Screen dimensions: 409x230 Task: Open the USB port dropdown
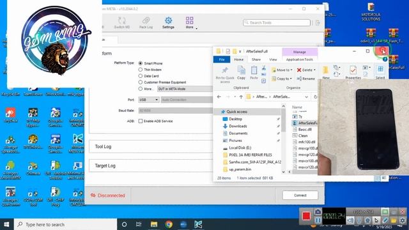tap(149, 100)
